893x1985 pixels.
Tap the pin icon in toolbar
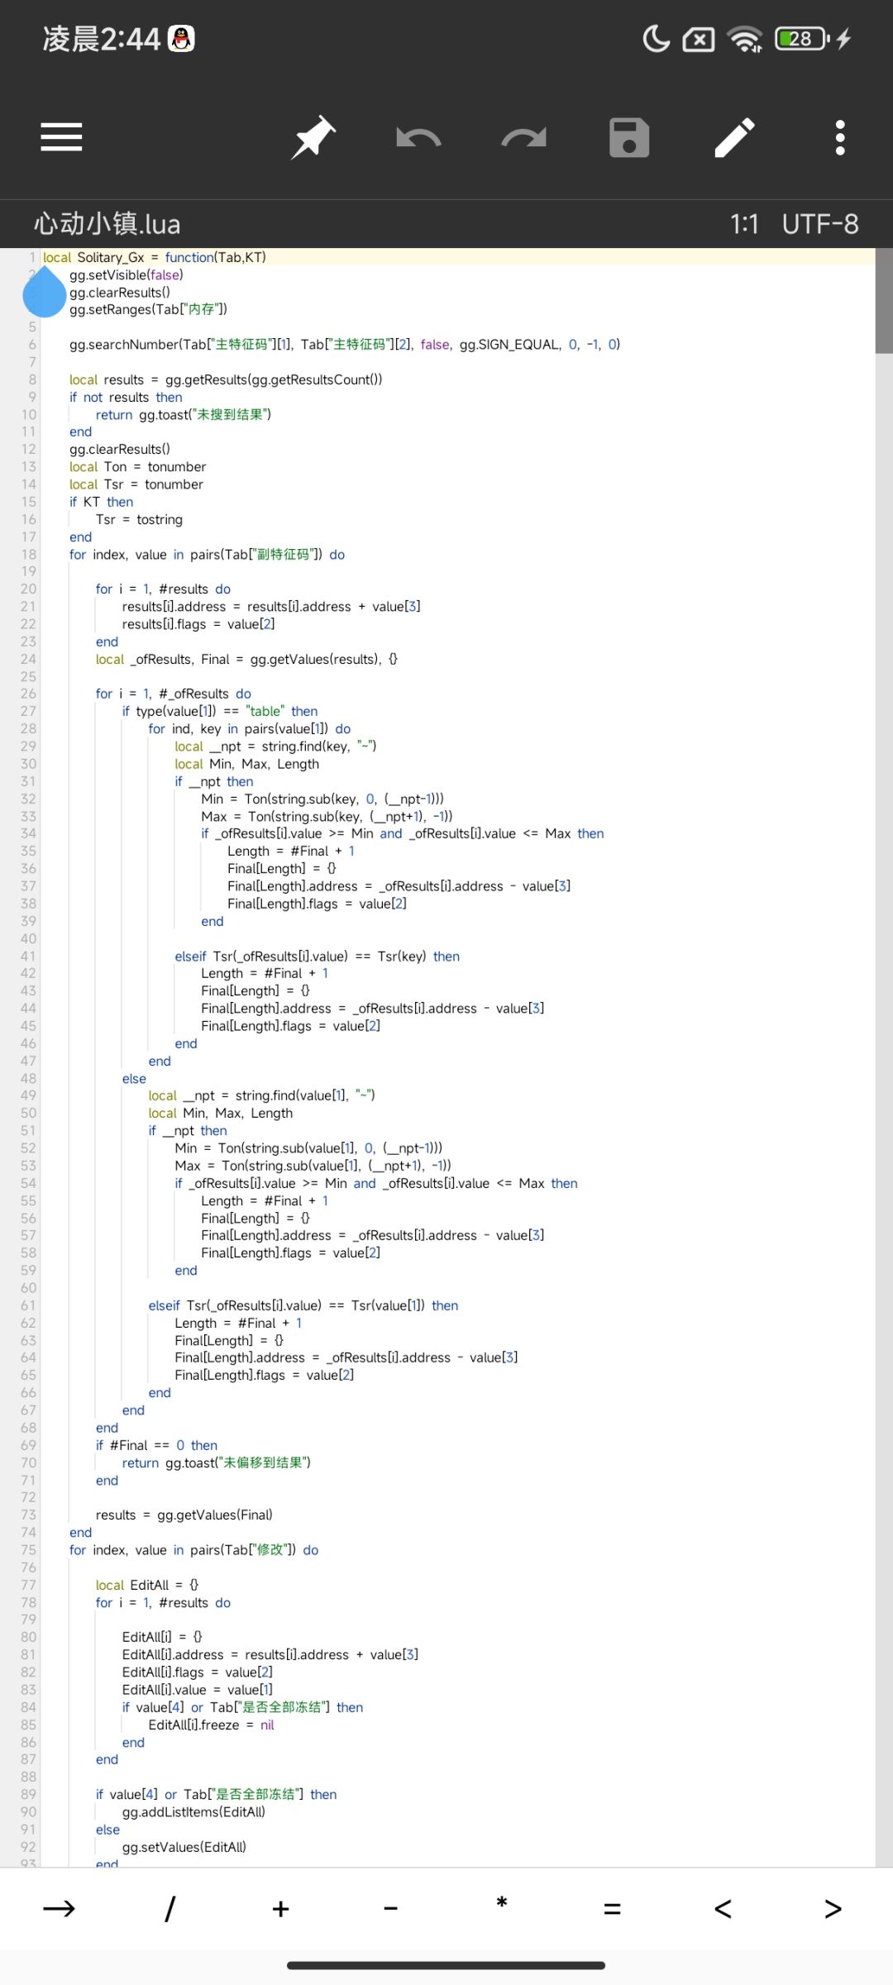pos(313,137)
